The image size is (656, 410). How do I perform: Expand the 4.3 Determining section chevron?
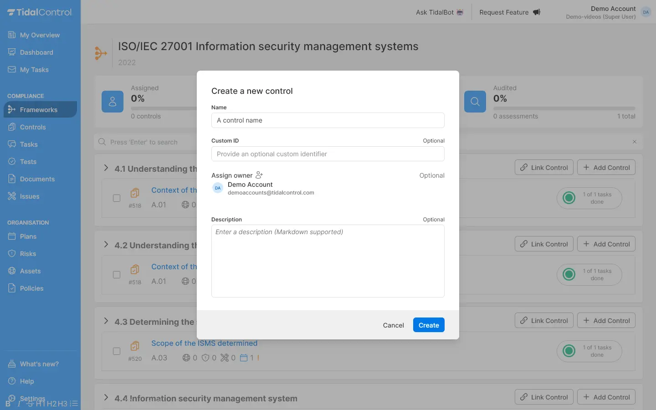point(106,321)
